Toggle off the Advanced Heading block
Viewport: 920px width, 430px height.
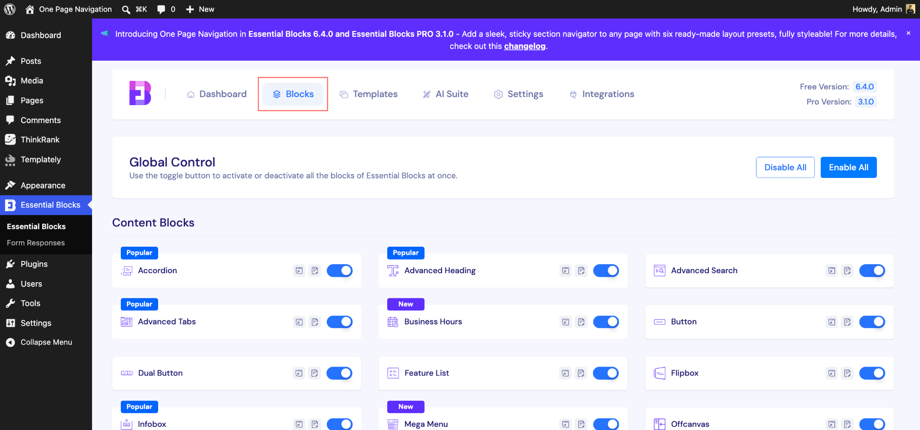point(606,270)
